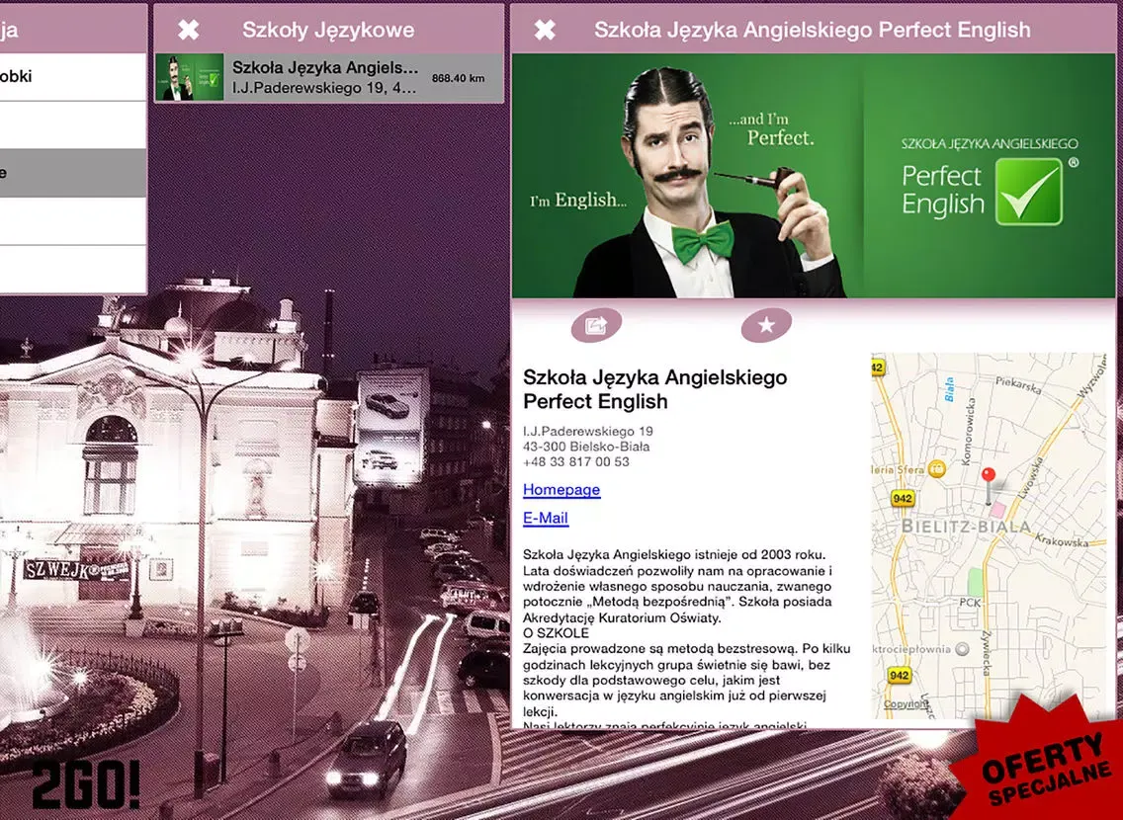Close the Perfect English detail panel
Screen dimensions: 1123x820
point(545,30)
